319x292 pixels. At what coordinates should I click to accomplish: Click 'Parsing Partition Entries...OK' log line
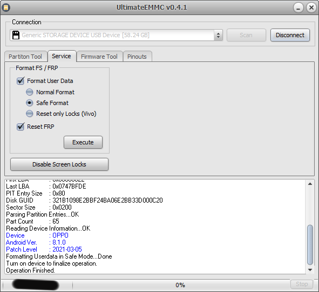click(x=43, y=214)
